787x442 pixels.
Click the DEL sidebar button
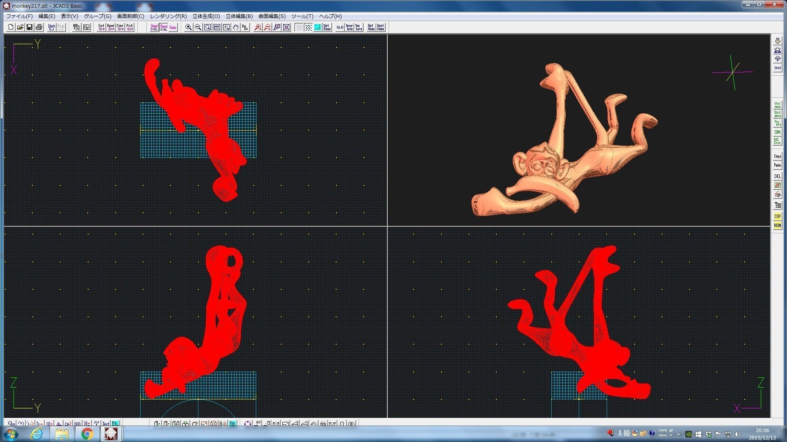(x=778, y=176)
